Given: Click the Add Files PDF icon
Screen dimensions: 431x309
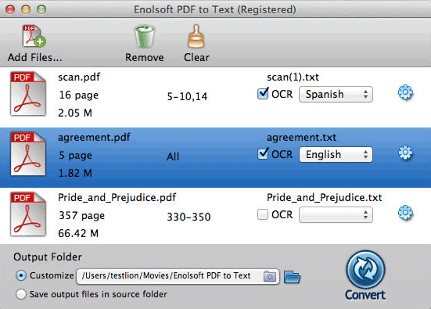Looking at the screenshot, I should [x=34, y=36].
